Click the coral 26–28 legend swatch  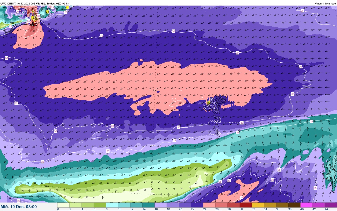coord(221,205)
